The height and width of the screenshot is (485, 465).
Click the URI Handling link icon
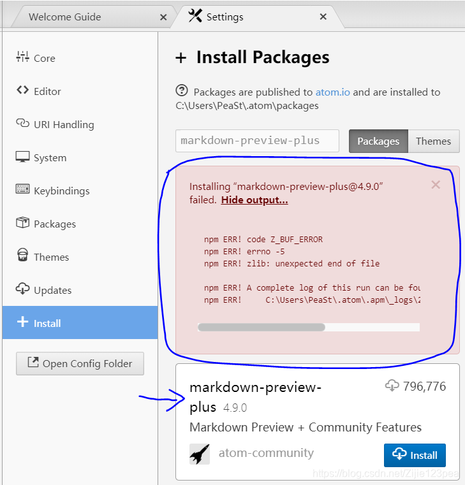(22, 123)
